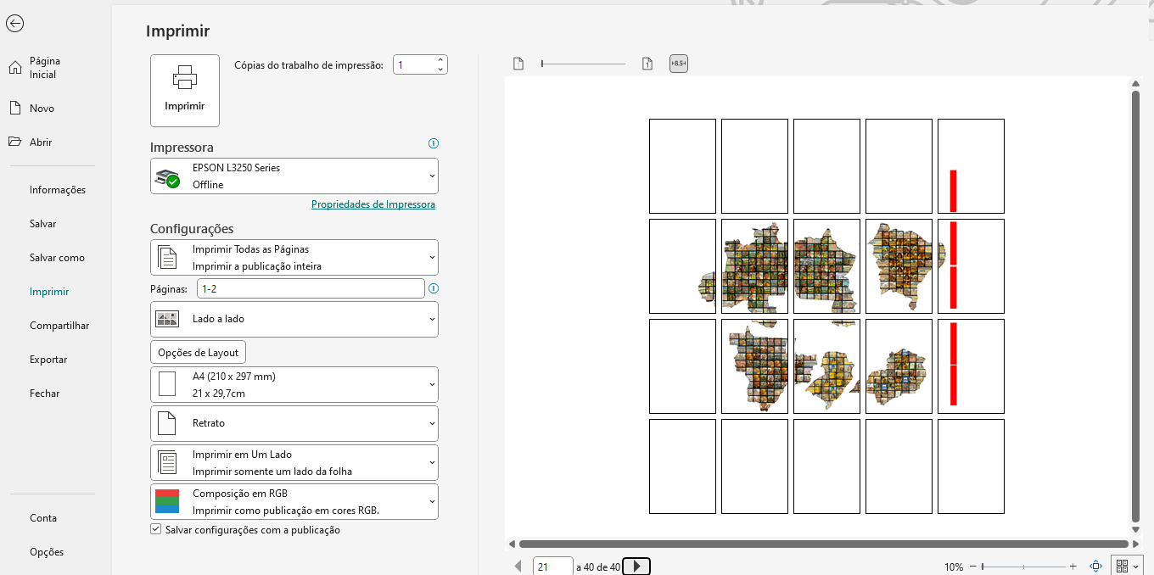
Task: Click the back sheet icon above the preview
Action: [647, 64]
